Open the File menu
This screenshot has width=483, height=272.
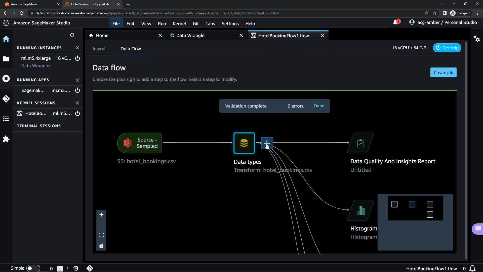[116, 24]
